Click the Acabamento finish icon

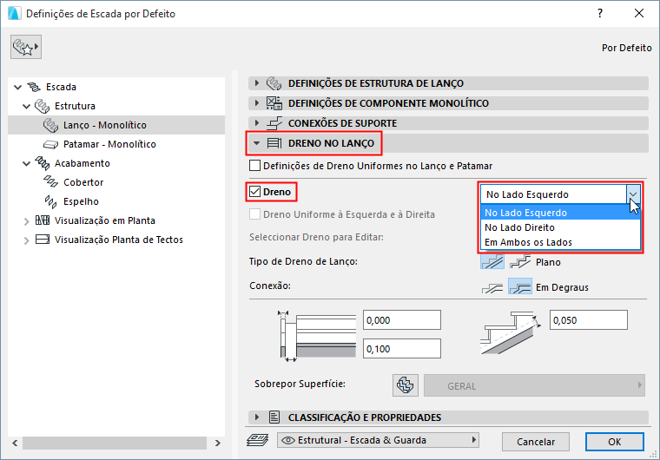pyautogui.click(x=42, y=163)
